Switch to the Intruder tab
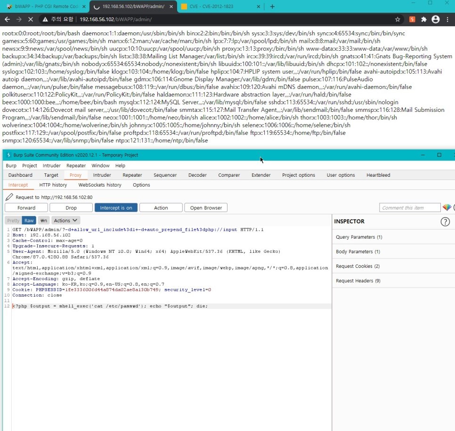This screenshot has height=431, width=455. click(102, 175)
